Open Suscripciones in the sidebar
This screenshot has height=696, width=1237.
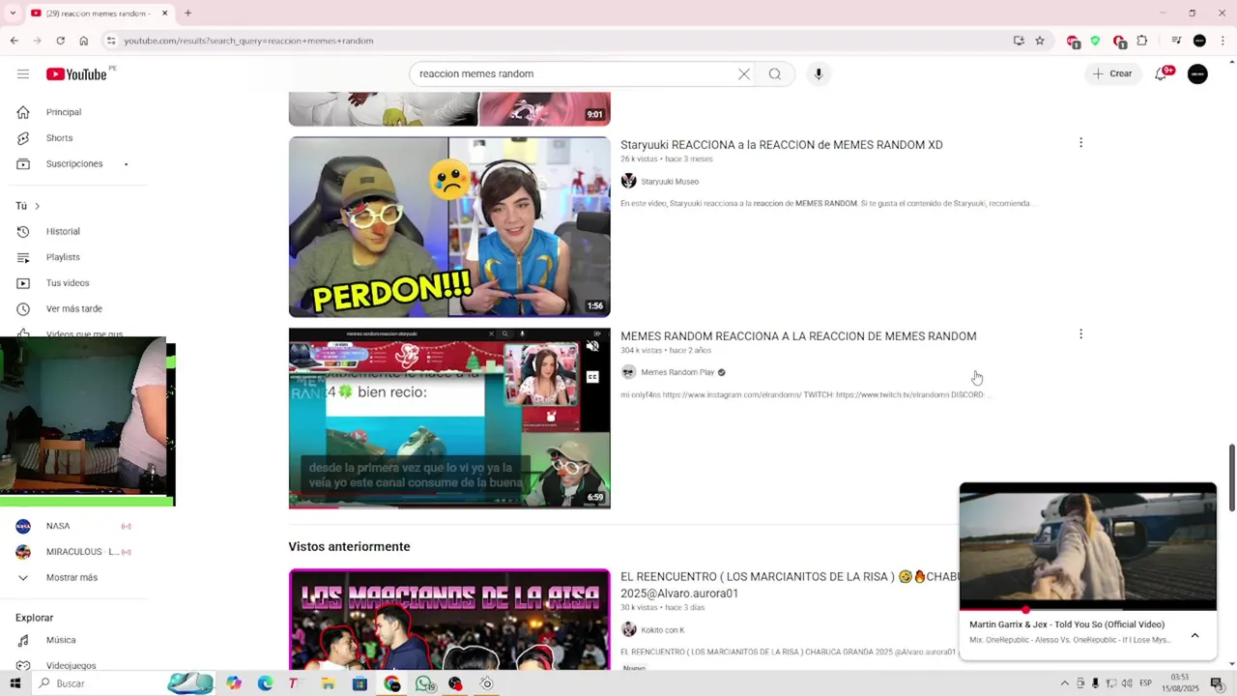pyautogui.click(x=73, y=164)
